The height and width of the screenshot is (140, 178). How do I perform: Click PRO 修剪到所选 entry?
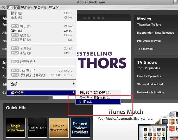pyautogui.click(x=42, y=62)
